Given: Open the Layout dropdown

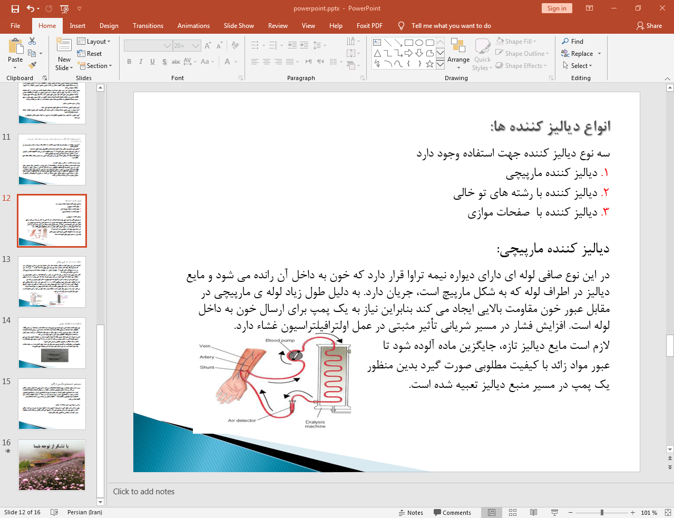Looking at the screenshot, I should coord(94,41).
